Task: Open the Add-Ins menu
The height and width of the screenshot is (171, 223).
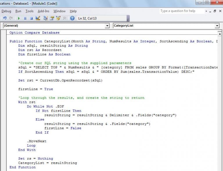Action: coord(43,11)
